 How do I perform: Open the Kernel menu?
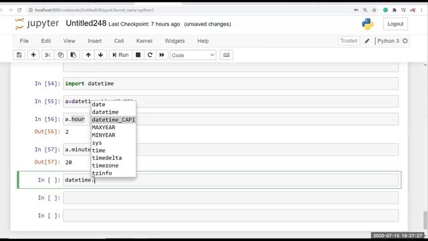tap(144, 41)
